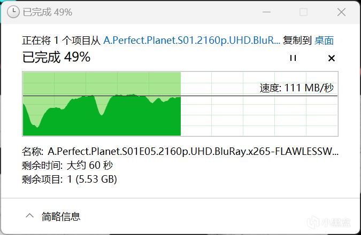Click the 正在将 1 个项目从 text
Viewport: 361px width, 235px height.
(61, 40)
